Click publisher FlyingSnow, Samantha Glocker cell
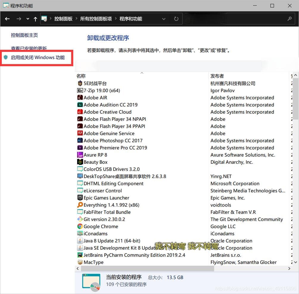Screen dimensions: 299x294 (x=244, y=262)
